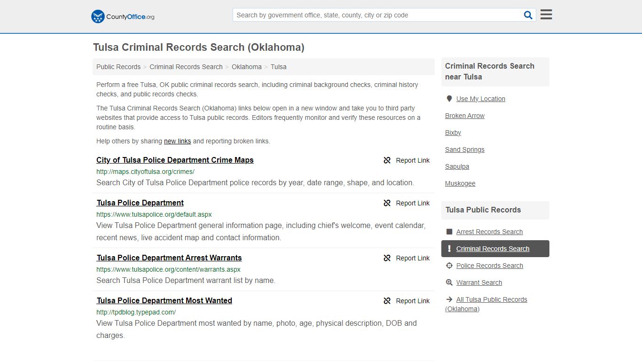Click the Police Records Search crosshair icon
The width and height of the screenshot is (642, 361).
449,266
